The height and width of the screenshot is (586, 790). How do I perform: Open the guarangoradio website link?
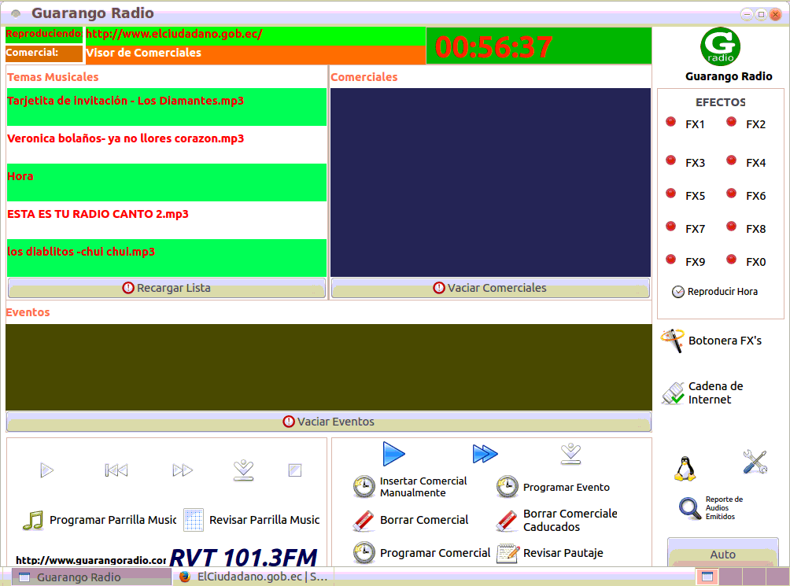[x=90, y=560]
